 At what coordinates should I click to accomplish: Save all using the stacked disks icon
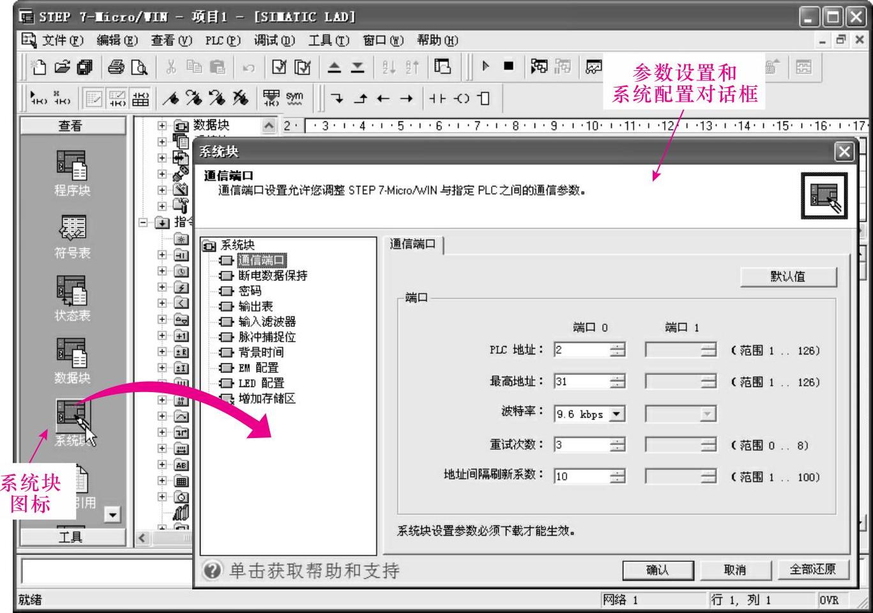[84, 67]
